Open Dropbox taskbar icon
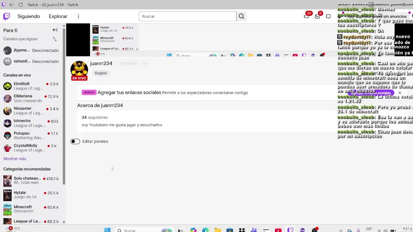The width and height of the screenshot is (413, 232). pos(242,230)
